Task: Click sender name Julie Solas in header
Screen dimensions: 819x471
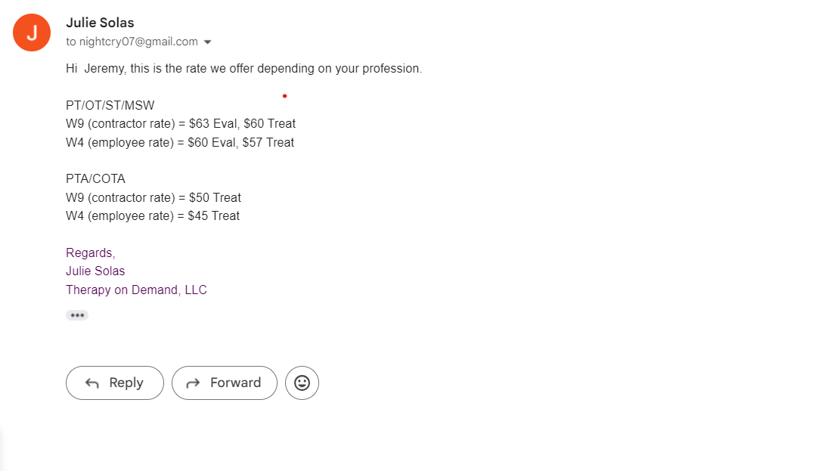Action: click(x=100, y=23)
